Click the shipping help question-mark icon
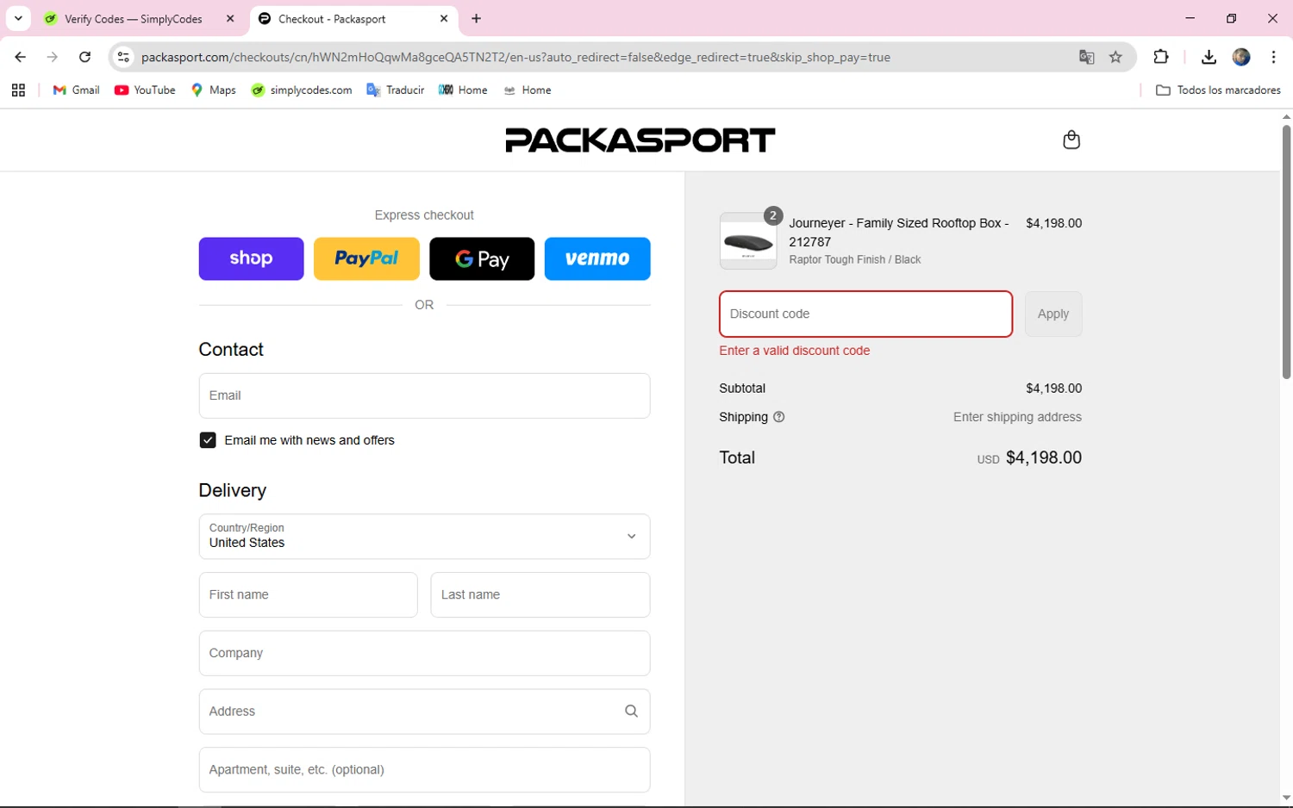1293x808 pixels. [779, 417]
